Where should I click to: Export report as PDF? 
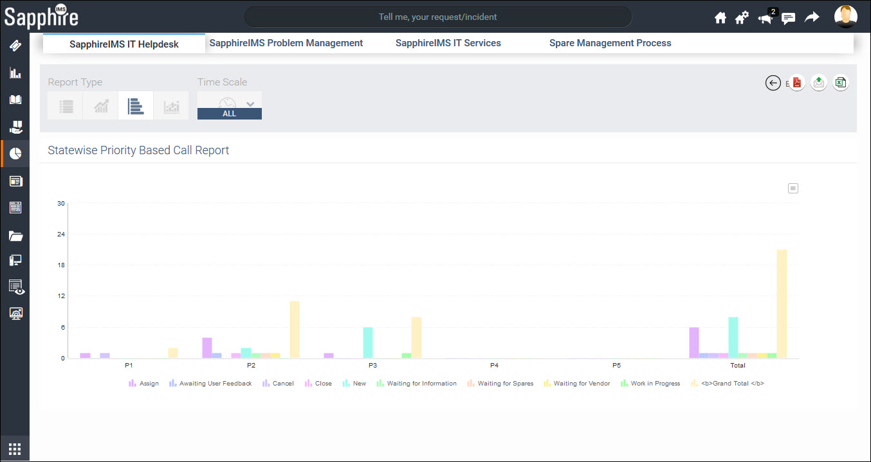click(x=796, y=82)
